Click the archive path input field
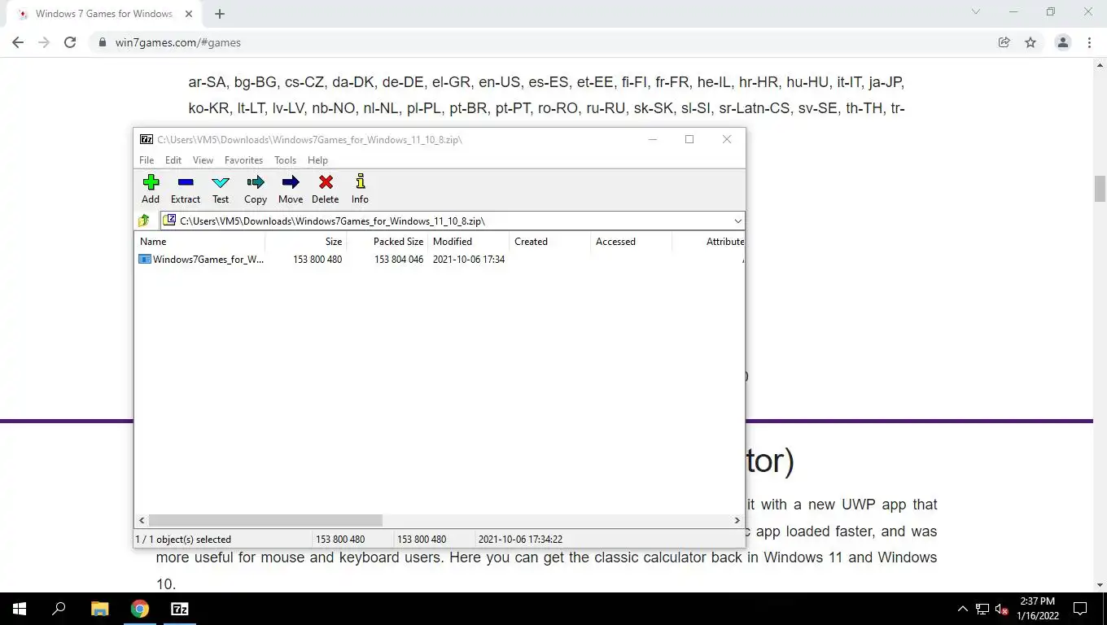This screenshot has width=1107, height=625. (x=446, y=221)
